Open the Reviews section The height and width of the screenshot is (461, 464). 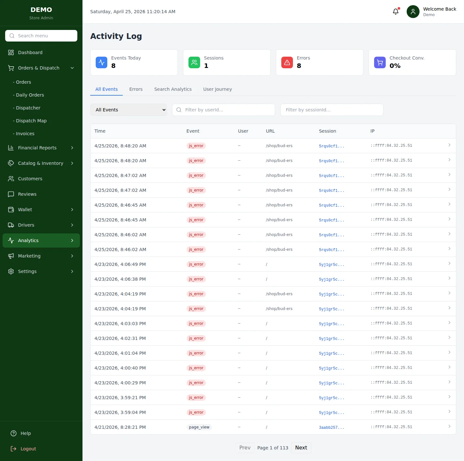(27, 194)
